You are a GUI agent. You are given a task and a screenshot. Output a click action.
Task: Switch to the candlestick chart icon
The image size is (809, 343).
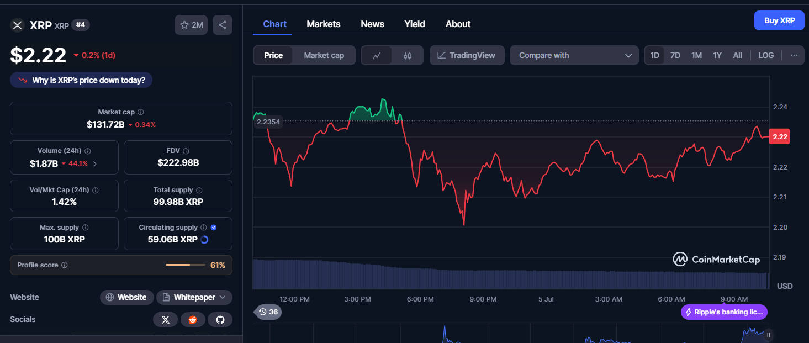click(408, 55)
